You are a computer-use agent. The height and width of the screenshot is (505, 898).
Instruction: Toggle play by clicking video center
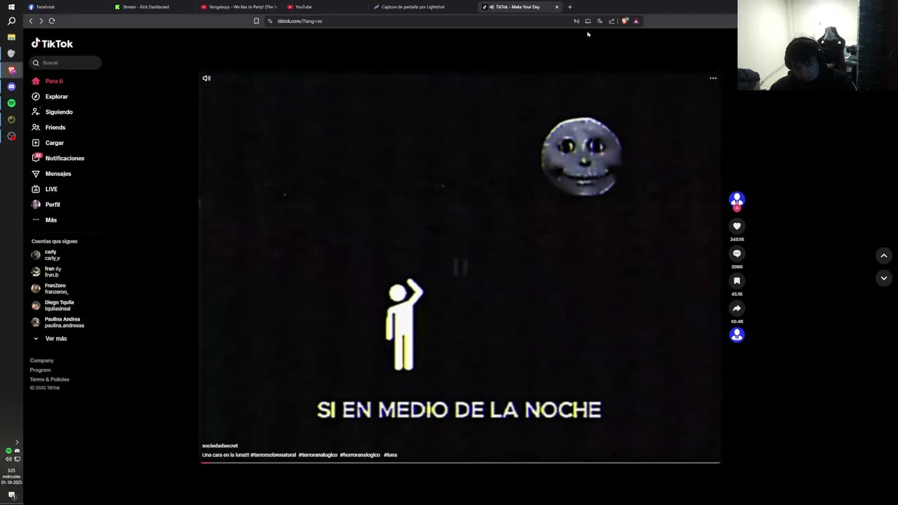[x=460, y=267]
